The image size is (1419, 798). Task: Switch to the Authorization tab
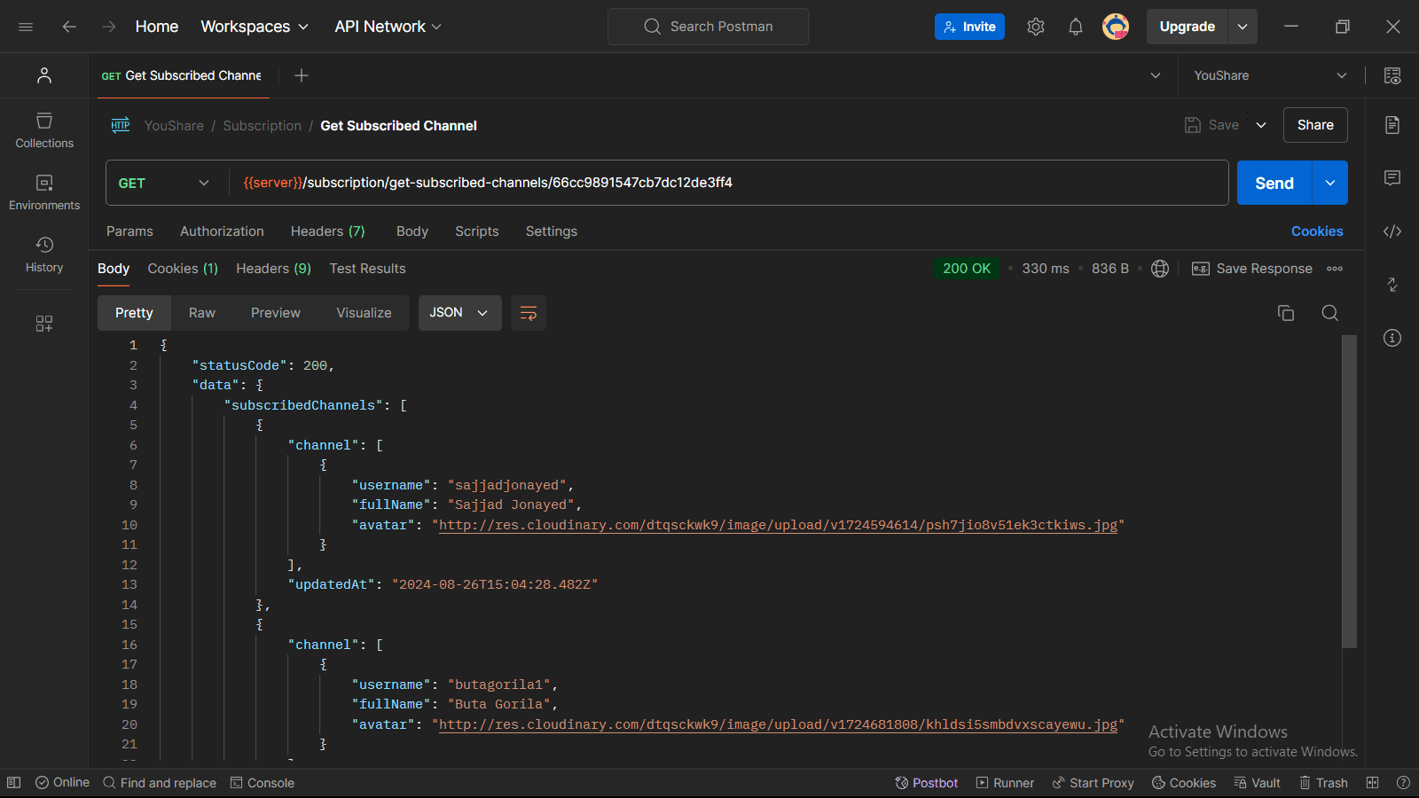tap(222, 231)
